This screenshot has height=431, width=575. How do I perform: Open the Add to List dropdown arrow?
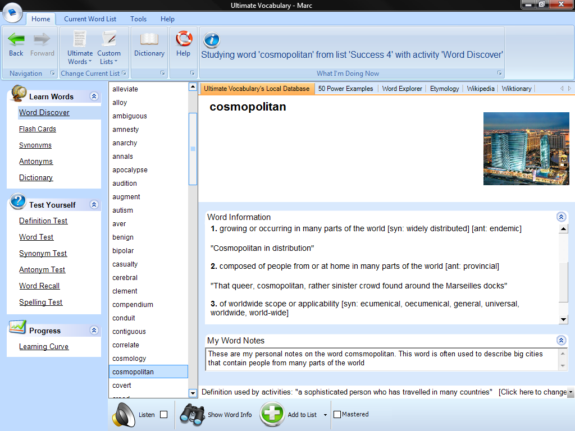325,415
